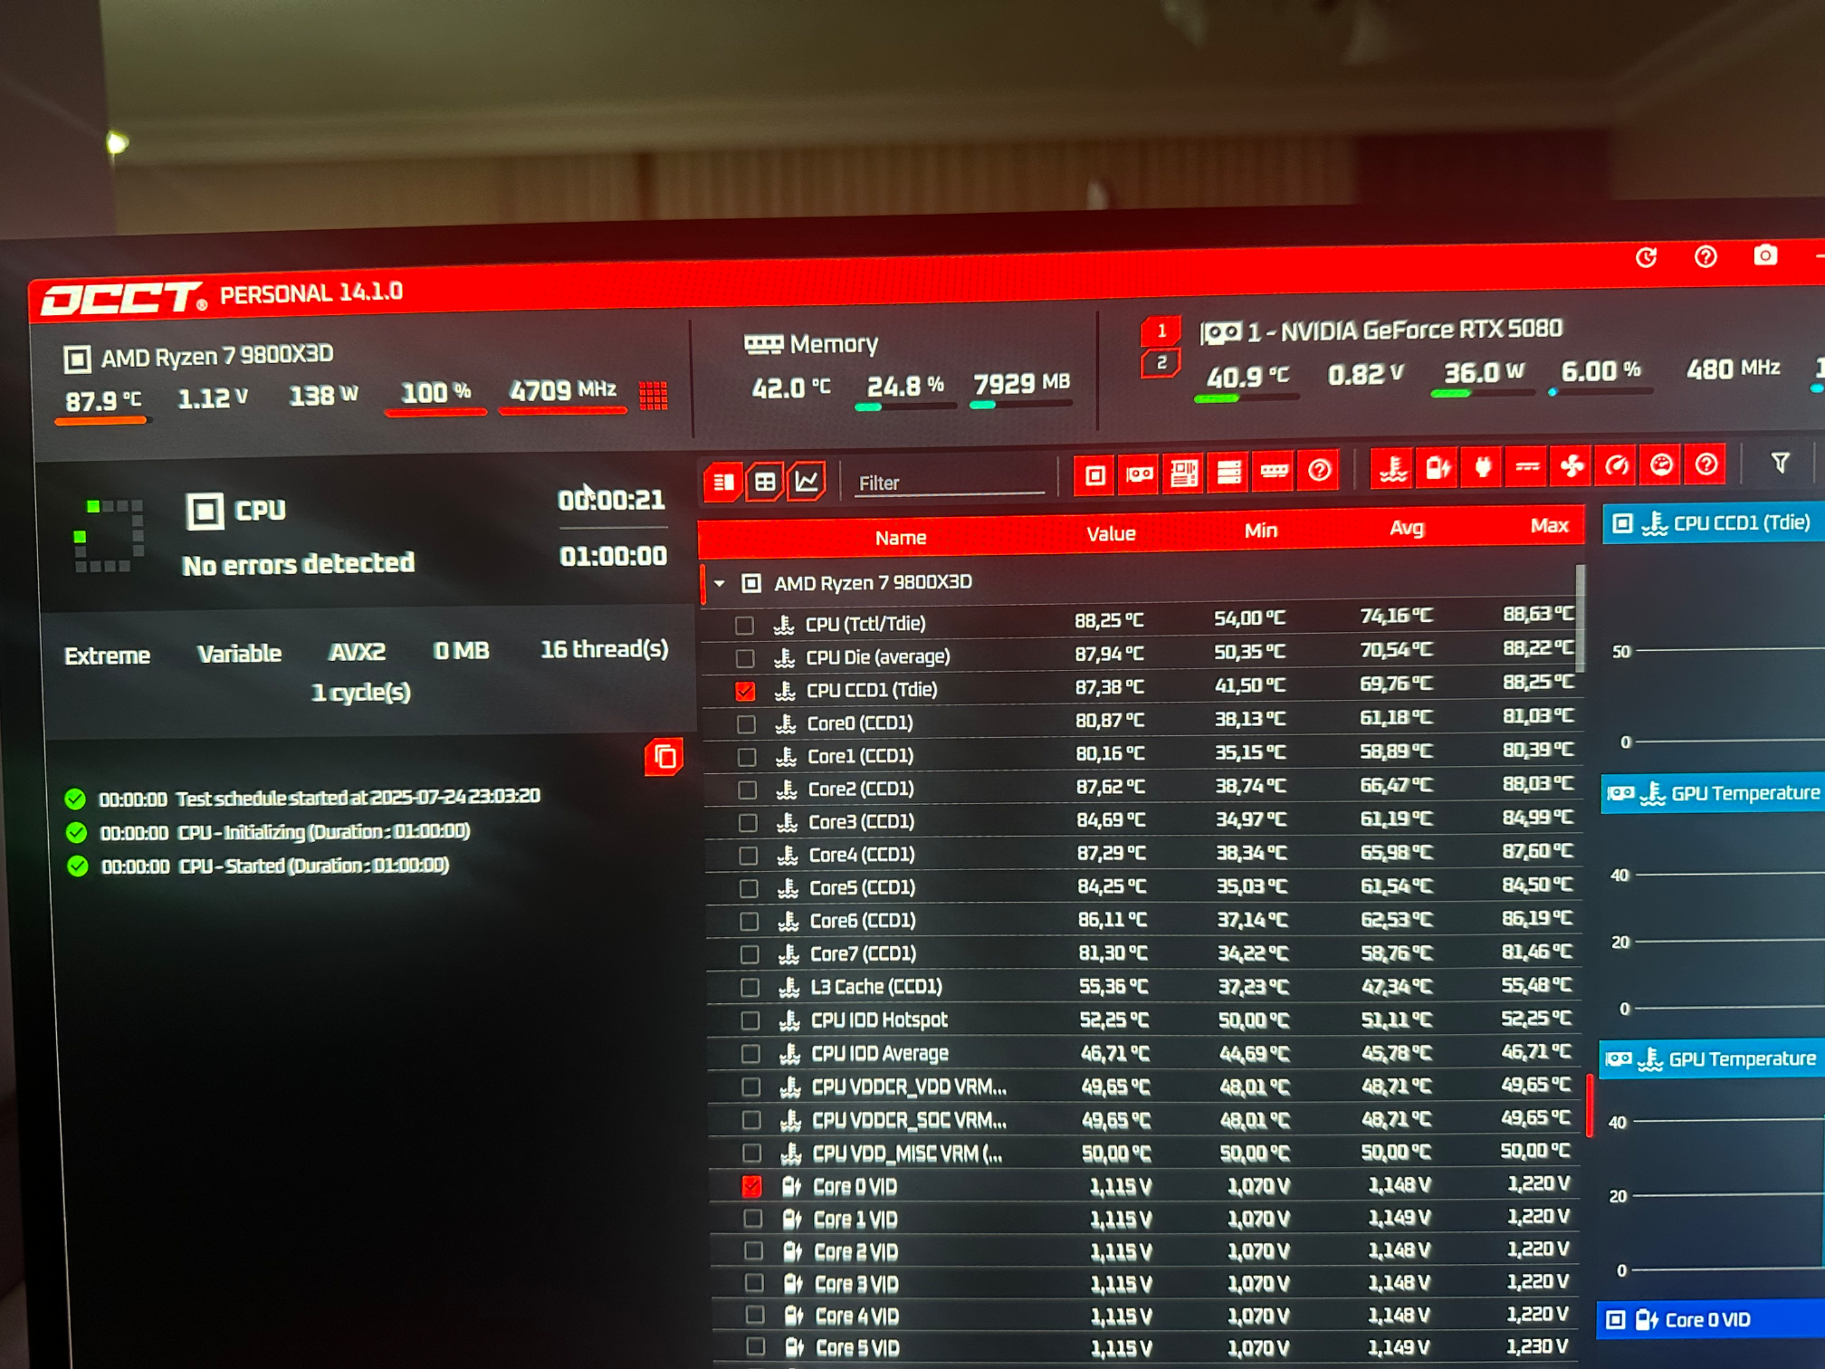Check the Core0 (CCD1) checkbox
This screenshot has width=1825, height=1369.
coord(746,724)
